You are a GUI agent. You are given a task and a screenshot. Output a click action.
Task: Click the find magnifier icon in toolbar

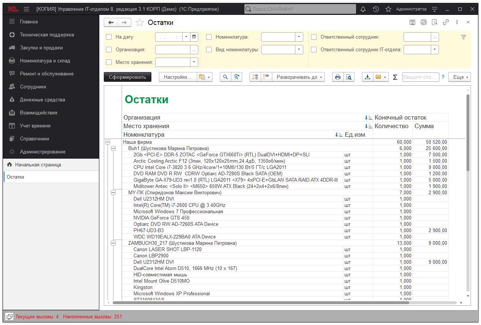[225, 77]
